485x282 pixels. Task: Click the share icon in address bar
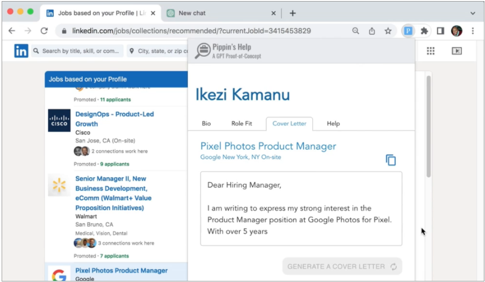(x=372, y=31)
